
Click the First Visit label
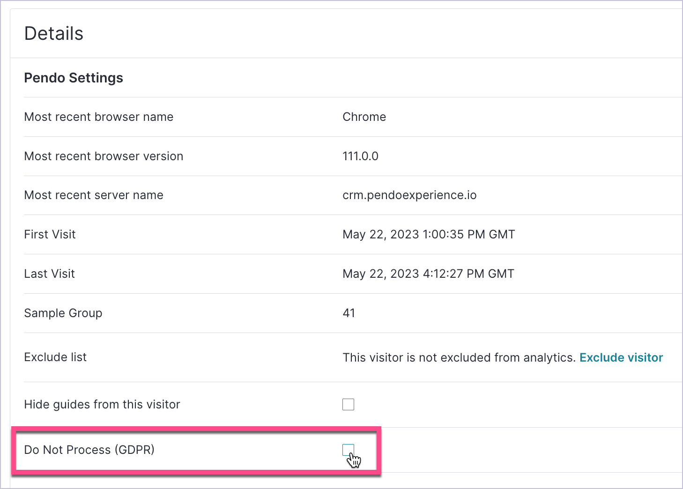coord(50,234)
